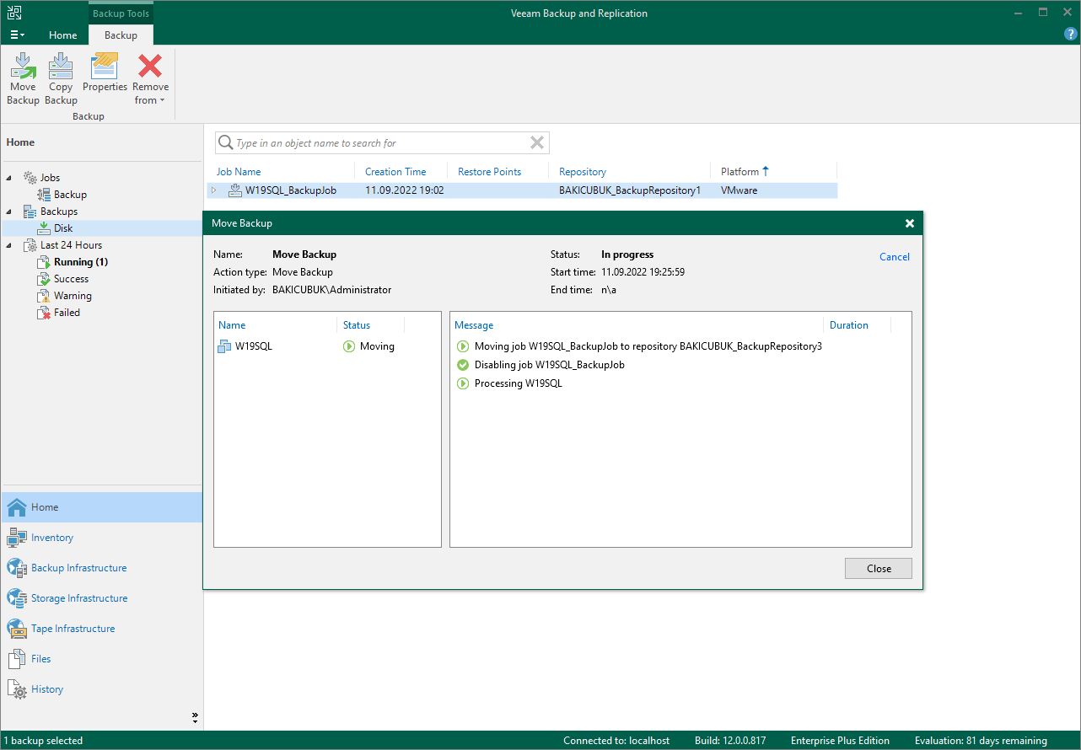Viewport: 1081px width, 750px height.
Task: Select the Disabling job message row
Action: [x=550, y=365]
